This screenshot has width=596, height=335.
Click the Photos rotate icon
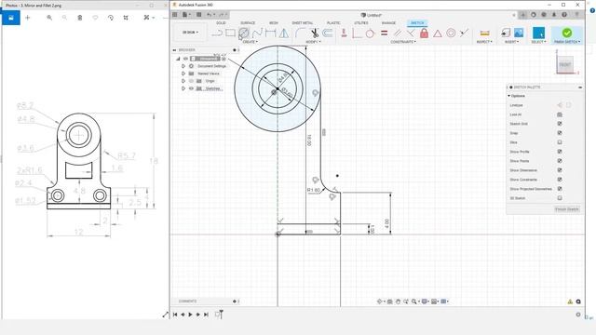point(111,18)
